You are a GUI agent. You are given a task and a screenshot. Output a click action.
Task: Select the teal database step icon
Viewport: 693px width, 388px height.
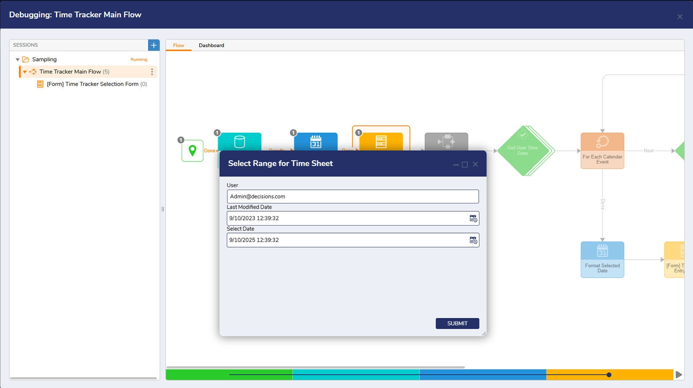coord(240,142)
